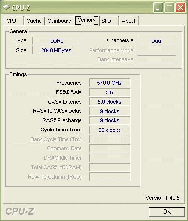Click the Frequency label

(x=69, y=83)
